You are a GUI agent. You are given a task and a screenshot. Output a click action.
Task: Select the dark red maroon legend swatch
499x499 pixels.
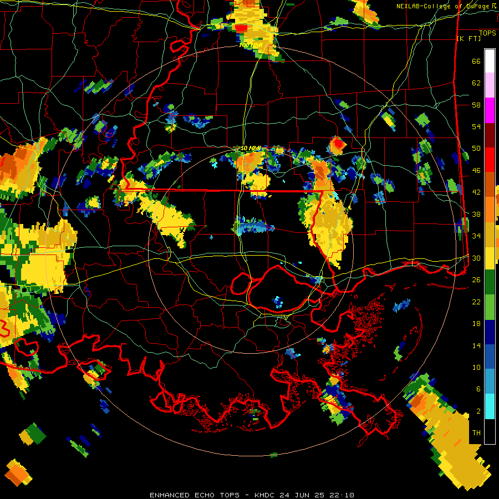pos(490,135)
